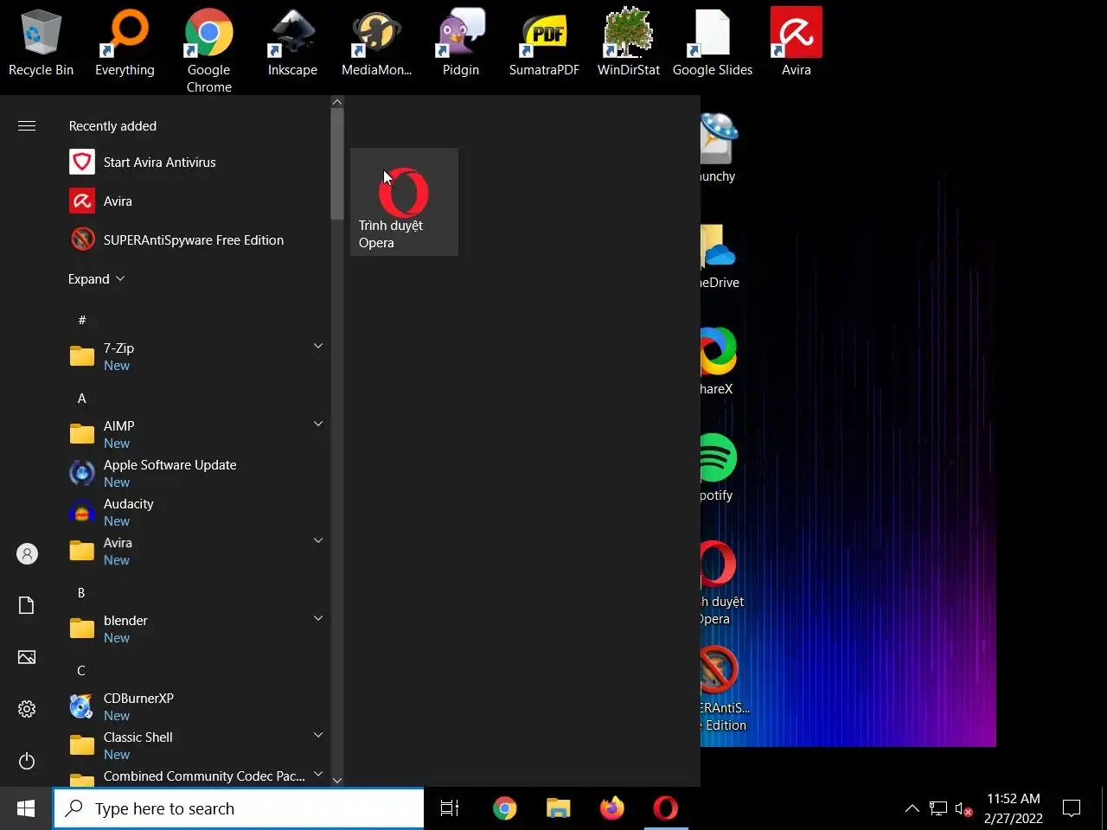Click the B letter header in app list
Screen dimensions: 1107x830
click(x=81, y=593)
